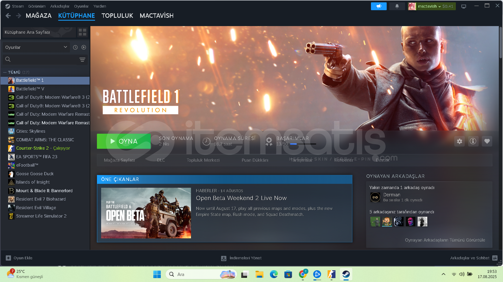
Task: Open the Yardım menu
Action: coord(100,6)
